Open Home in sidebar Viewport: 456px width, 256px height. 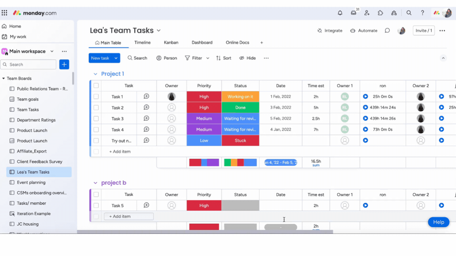pyautogui.click(x=11, y=26)
